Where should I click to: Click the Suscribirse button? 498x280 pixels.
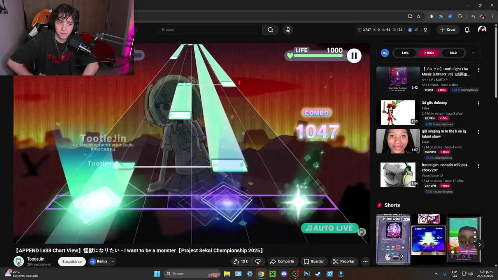(x=72, y=262)
